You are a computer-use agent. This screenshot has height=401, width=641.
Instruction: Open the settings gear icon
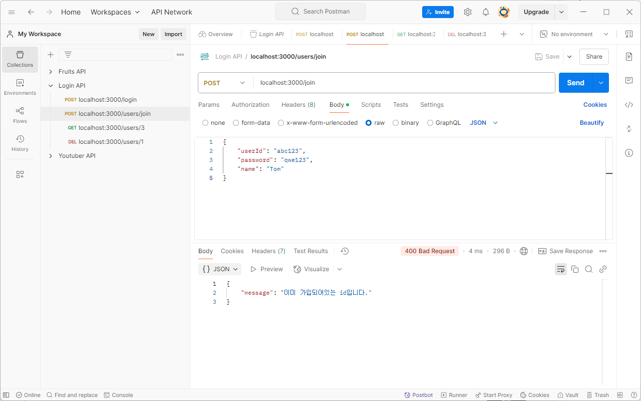(x=468, y=12)
